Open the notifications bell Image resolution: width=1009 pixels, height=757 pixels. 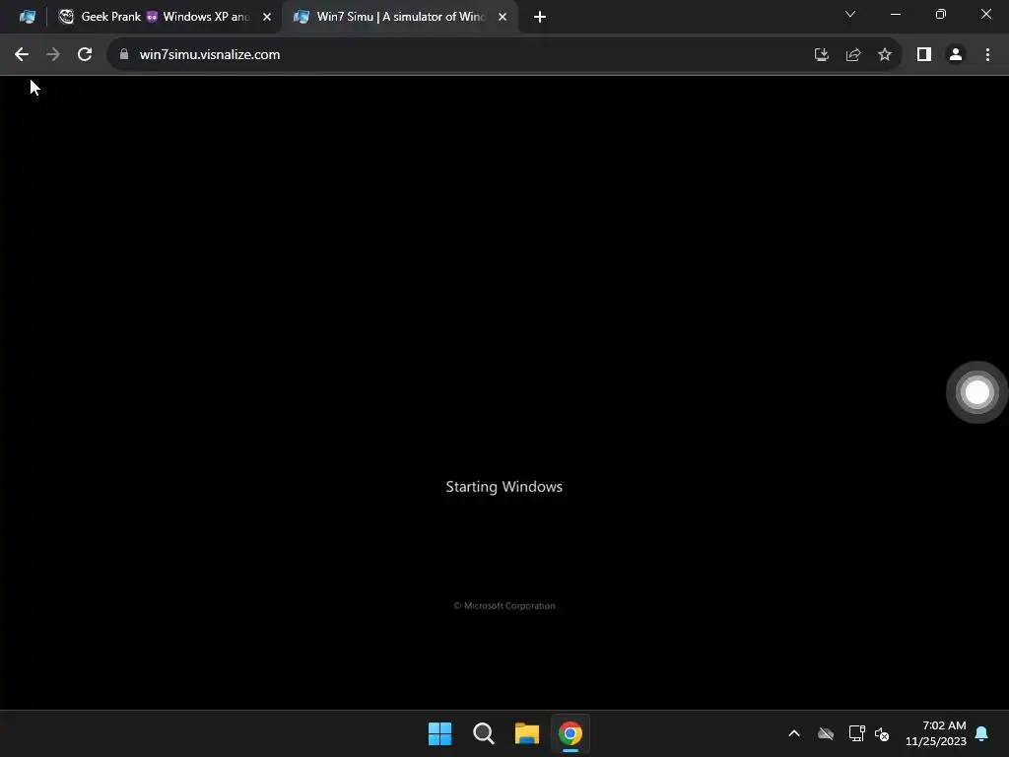coord(981,733)
